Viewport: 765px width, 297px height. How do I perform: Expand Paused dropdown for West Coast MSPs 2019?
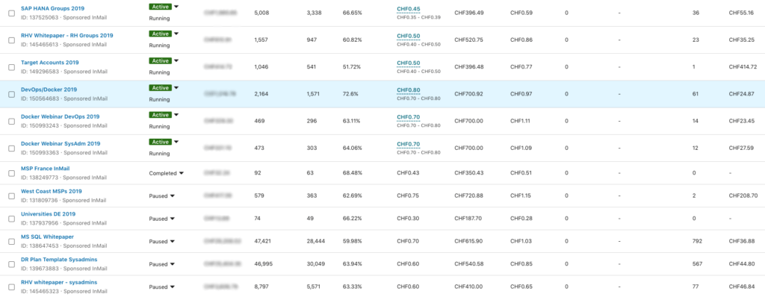point(172,196)
